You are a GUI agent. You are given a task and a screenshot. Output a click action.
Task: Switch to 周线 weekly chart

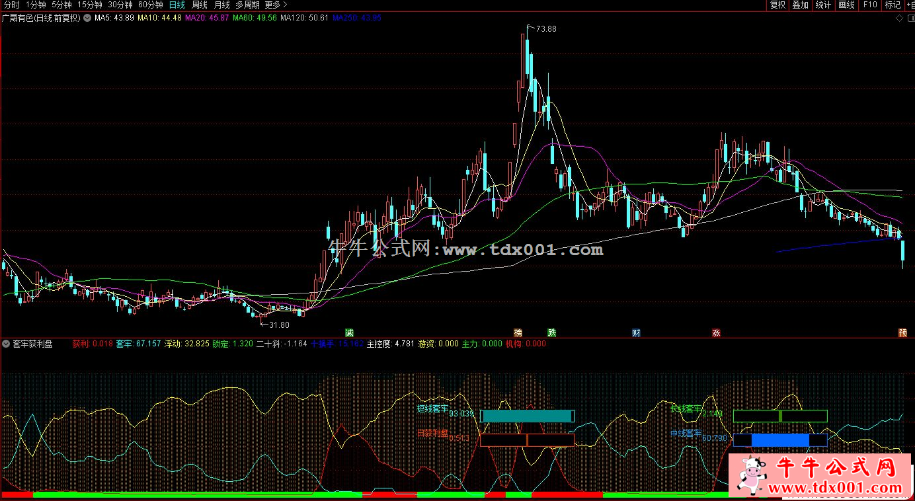[200, 5]
